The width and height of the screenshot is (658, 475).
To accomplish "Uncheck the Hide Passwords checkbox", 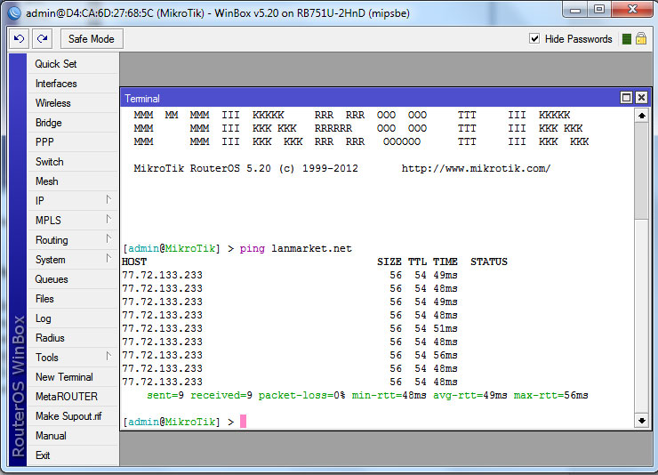I will pyautogui.click(x=534, y=39).
